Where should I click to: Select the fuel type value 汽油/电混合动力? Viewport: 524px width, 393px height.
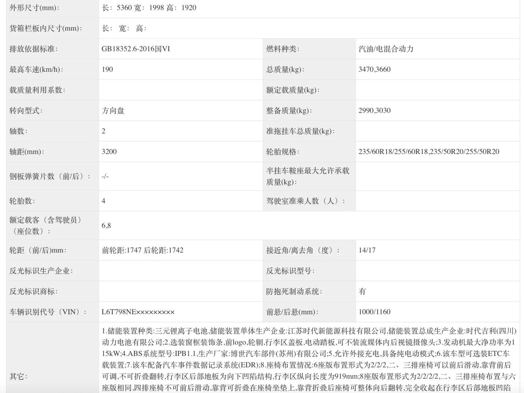click(386, 49)
